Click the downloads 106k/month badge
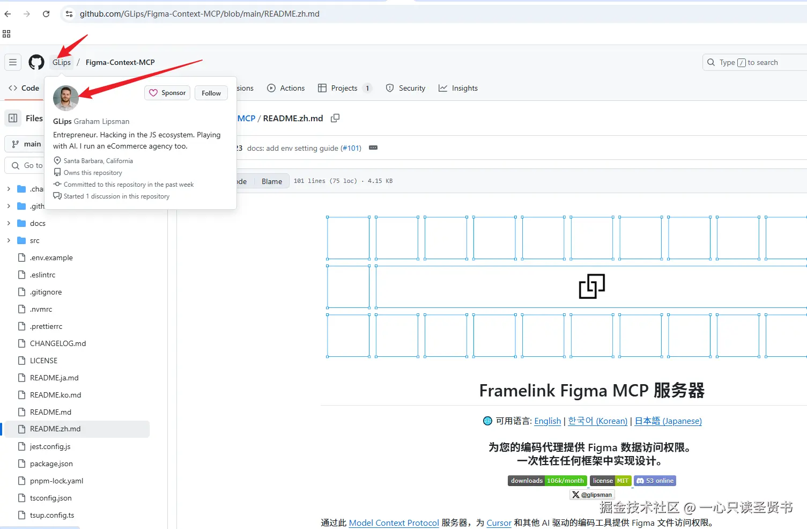 click(x=547, y=481)
